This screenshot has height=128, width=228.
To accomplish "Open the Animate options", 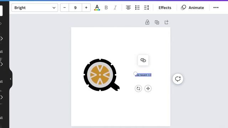I will tap(192, 7).
